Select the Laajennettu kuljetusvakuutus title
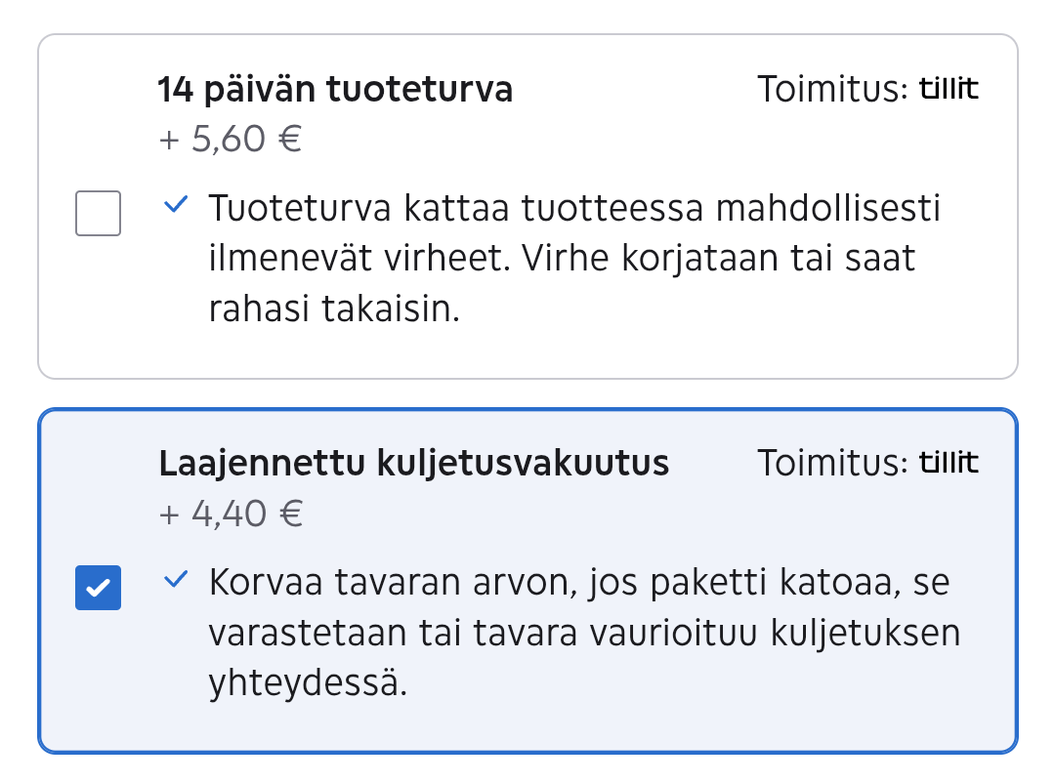Viewport: 1055px width, 783px height. pos(413,464)
